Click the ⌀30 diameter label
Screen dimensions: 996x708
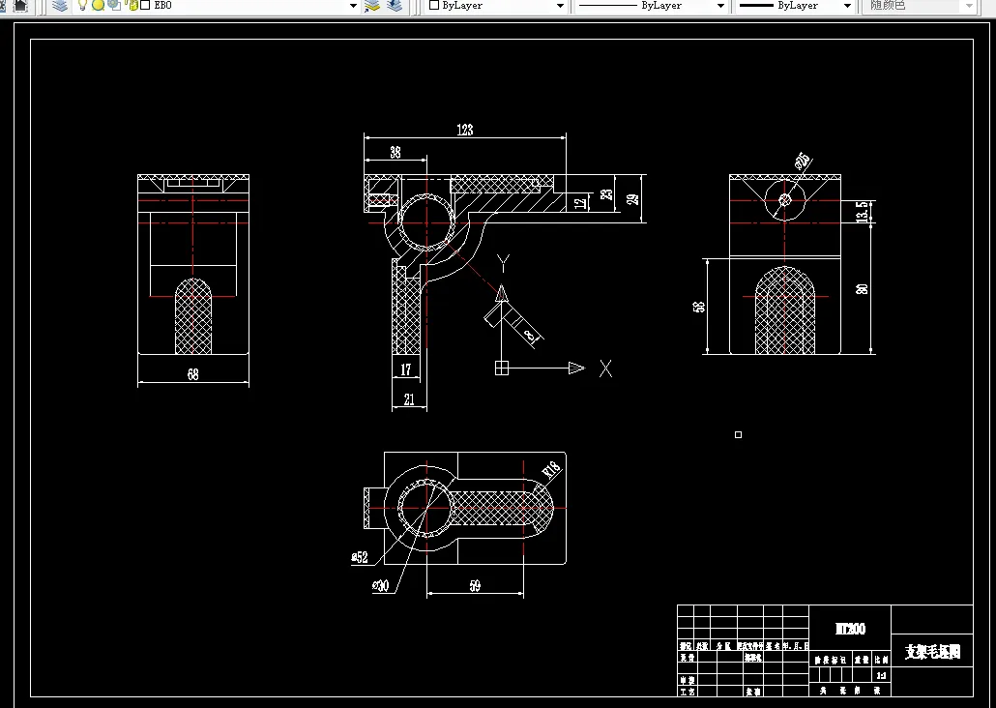380,585
